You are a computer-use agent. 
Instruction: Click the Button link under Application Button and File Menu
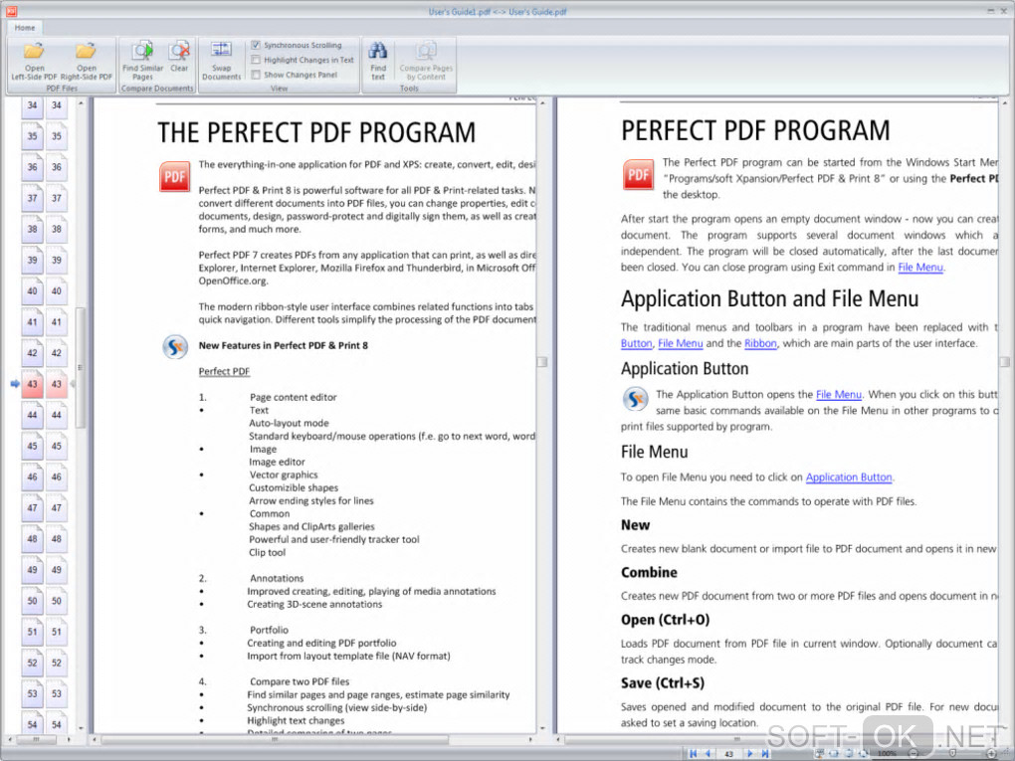click(x=636, y=343)
